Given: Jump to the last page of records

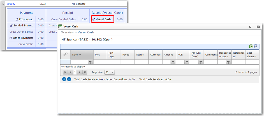Looking at the screenshot, I should [85, 72].
